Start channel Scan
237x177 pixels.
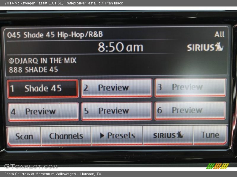[24, 137]
